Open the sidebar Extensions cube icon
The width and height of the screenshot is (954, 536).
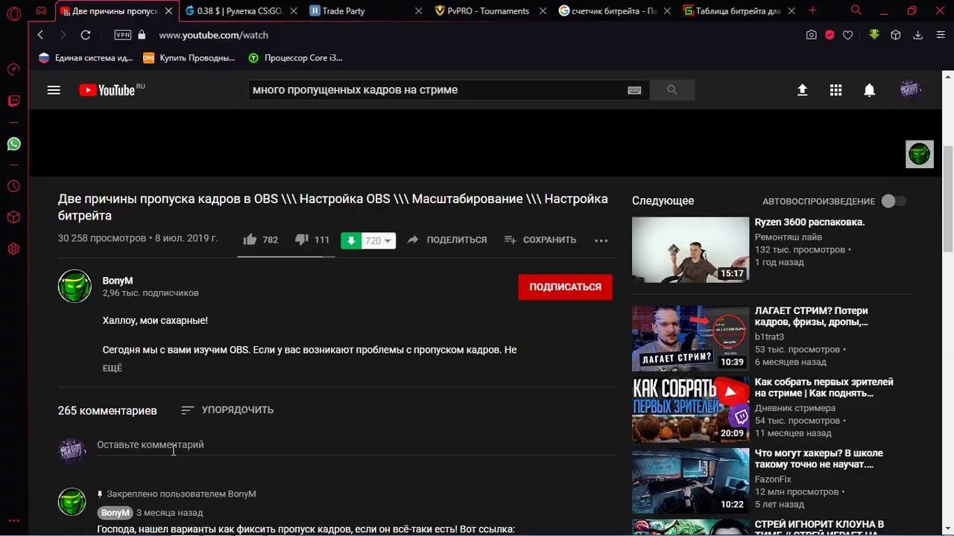pos(13,217)
